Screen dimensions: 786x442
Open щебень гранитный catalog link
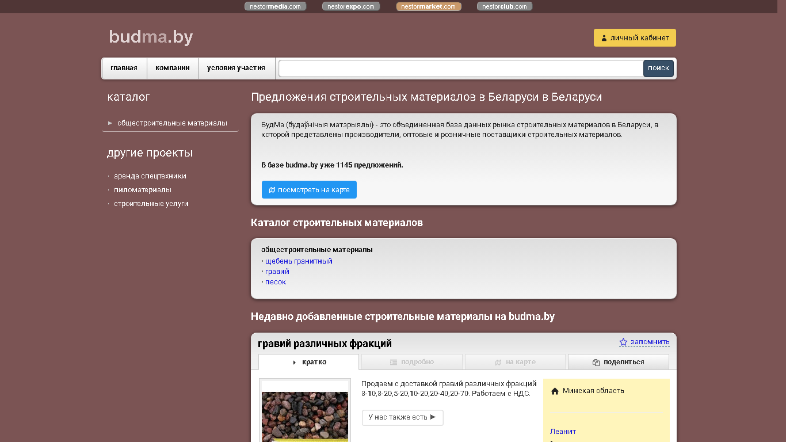pyautogui.click(x=299, y=261)
